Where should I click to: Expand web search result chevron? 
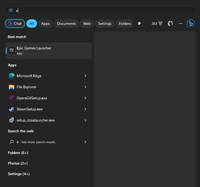85,142
